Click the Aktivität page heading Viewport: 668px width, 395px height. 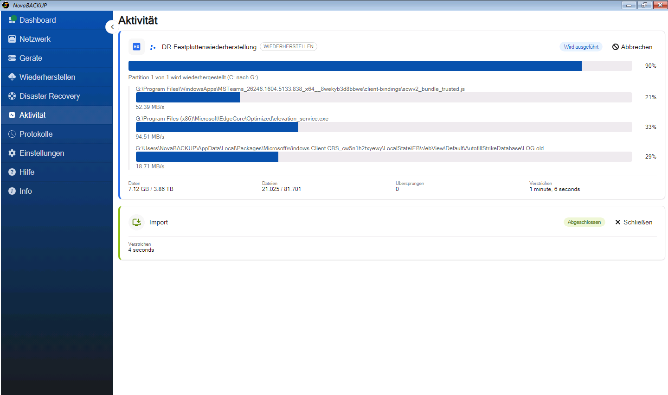(x=138, y=20)
